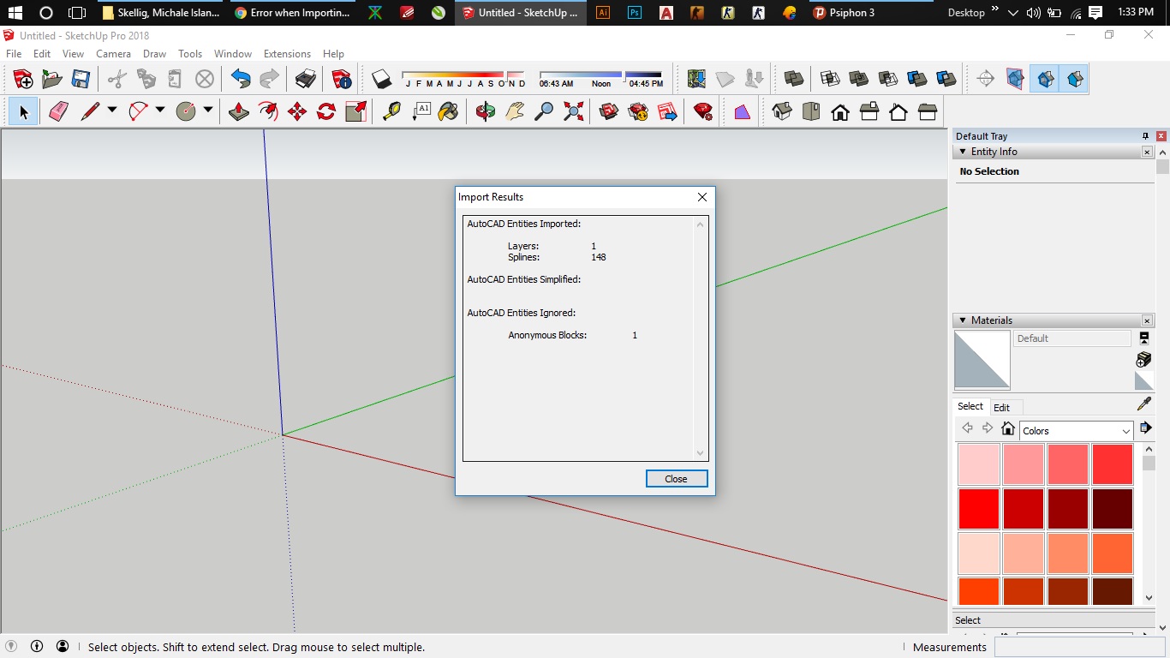
Task: Go to materials home In Model
Action: tap(1008, 428)
